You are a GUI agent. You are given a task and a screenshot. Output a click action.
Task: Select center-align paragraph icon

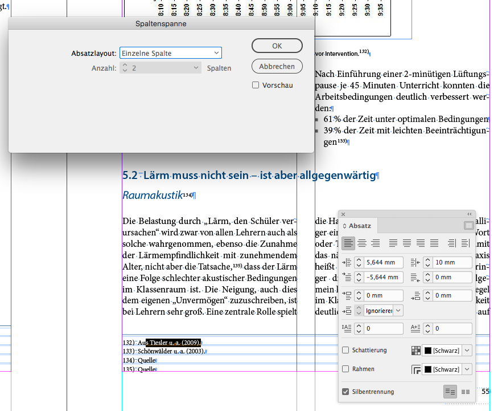click(x=362, y=243)
